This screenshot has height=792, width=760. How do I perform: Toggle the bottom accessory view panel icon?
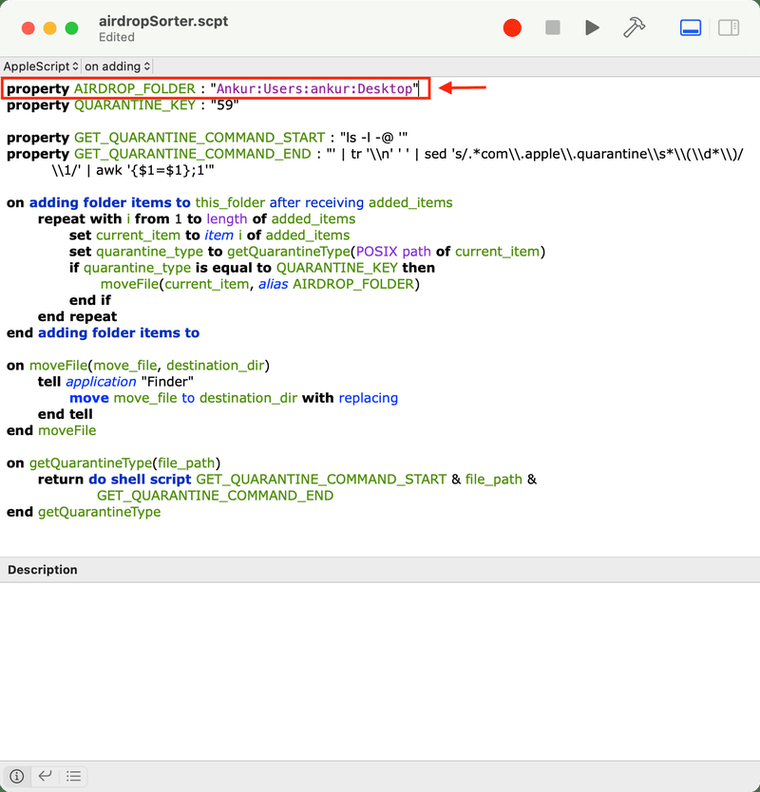[691, 28]
